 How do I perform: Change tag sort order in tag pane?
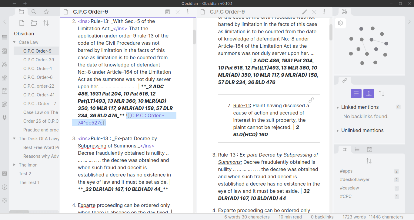tap(369, 161)
